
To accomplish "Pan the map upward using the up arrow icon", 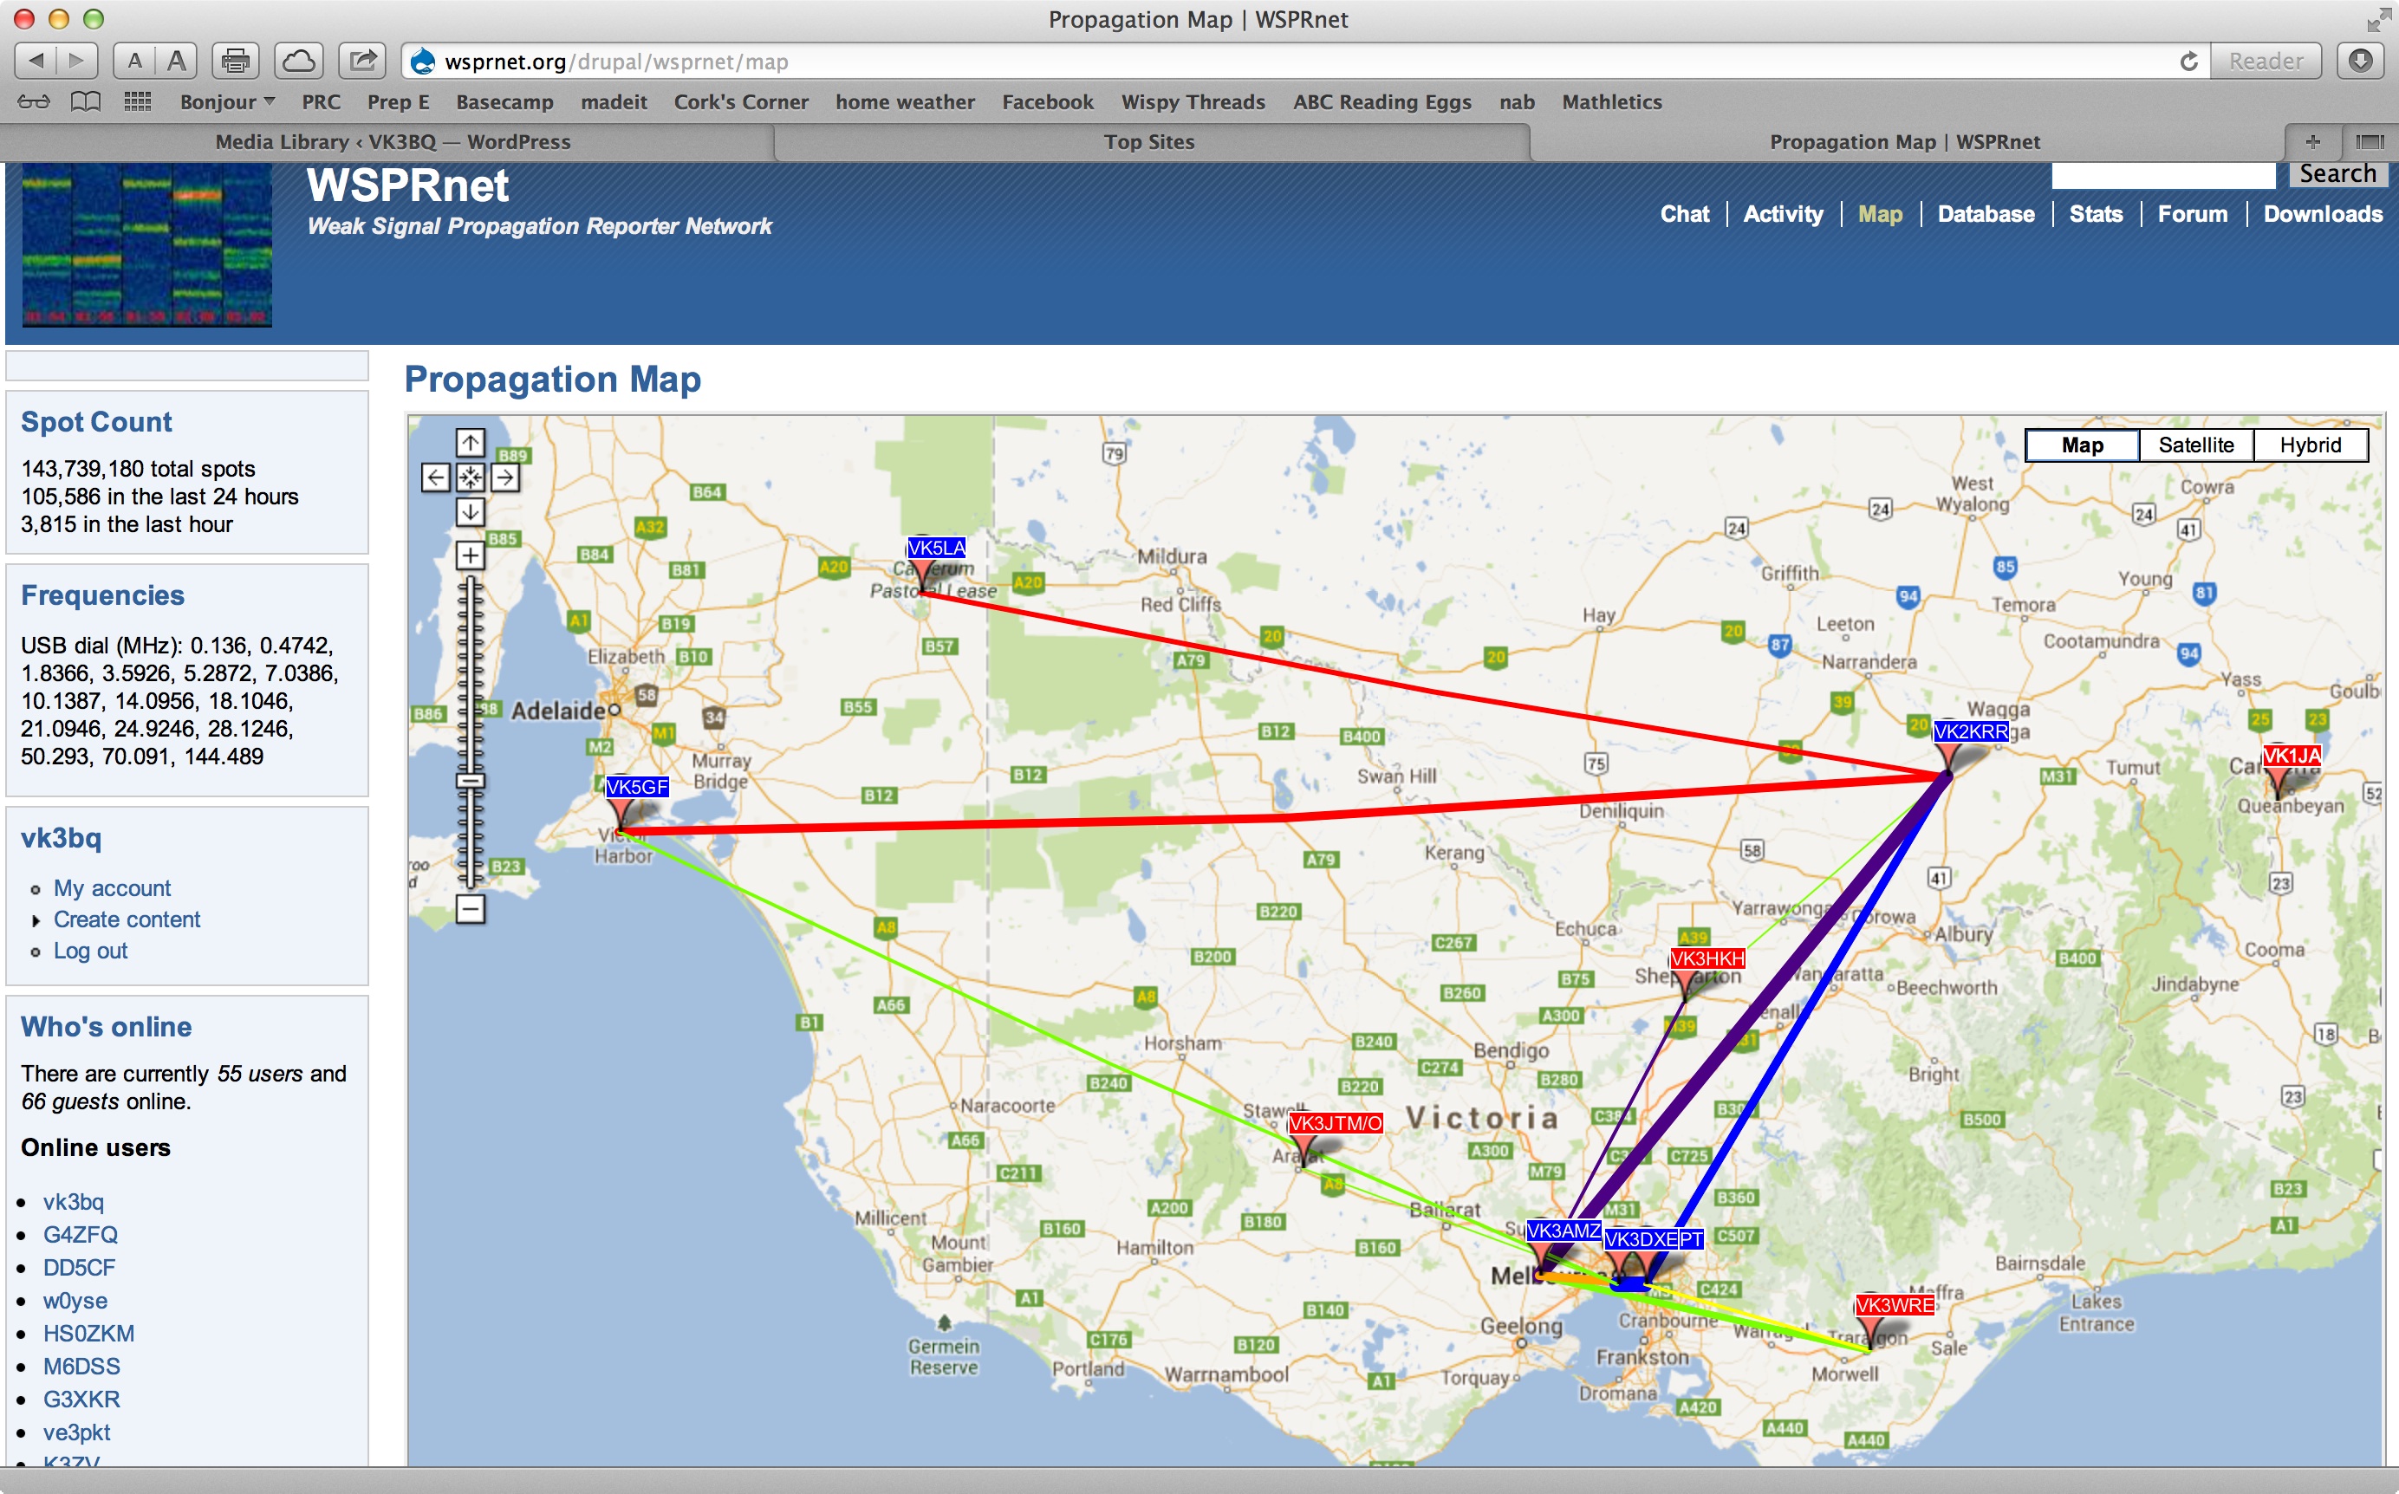I will coord(471,442).
